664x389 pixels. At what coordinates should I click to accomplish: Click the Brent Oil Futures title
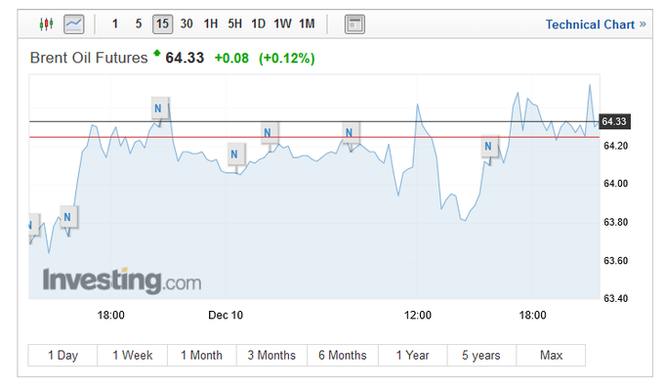point(89,58)
